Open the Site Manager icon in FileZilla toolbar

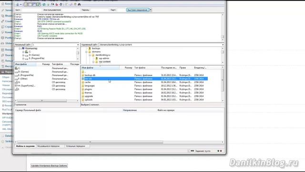click(17, 4)
